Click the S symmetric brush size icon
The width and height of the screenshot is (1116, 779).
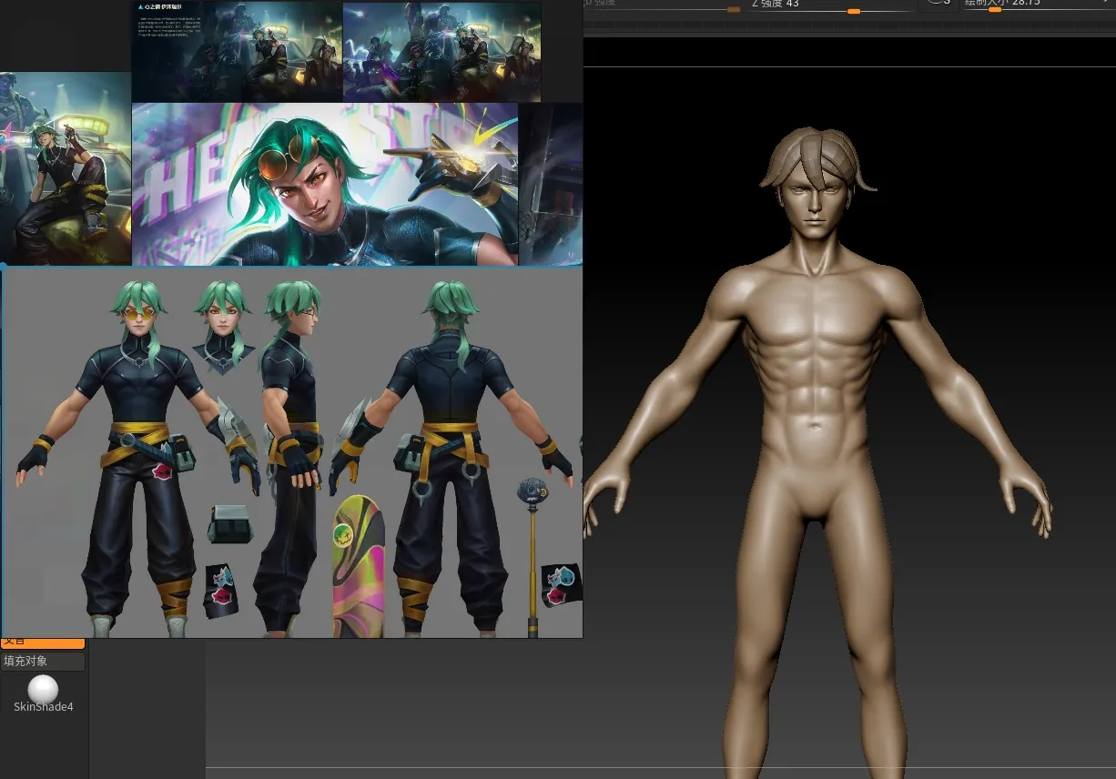[x=938, y=4]
